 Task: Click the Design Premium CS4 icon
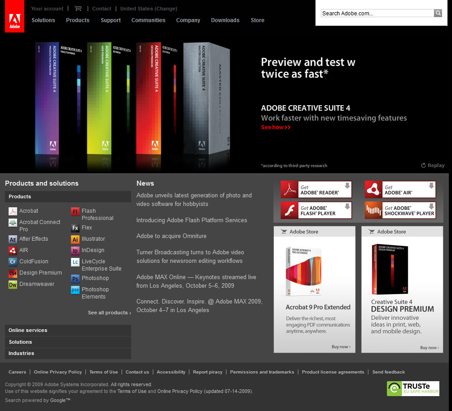pyautogui.click(x=13, y=273)
